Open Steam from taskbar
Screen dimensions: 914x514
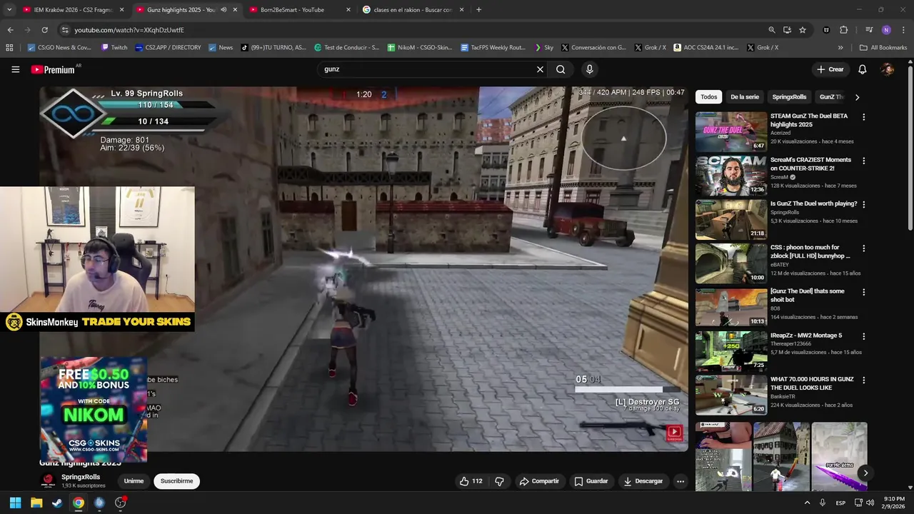(57, 503)
